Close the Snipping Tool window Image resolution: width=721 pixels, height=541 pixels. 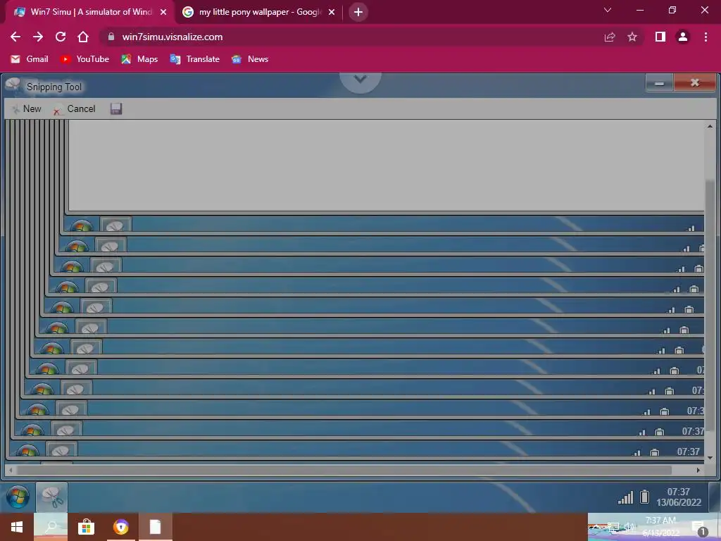695,83
